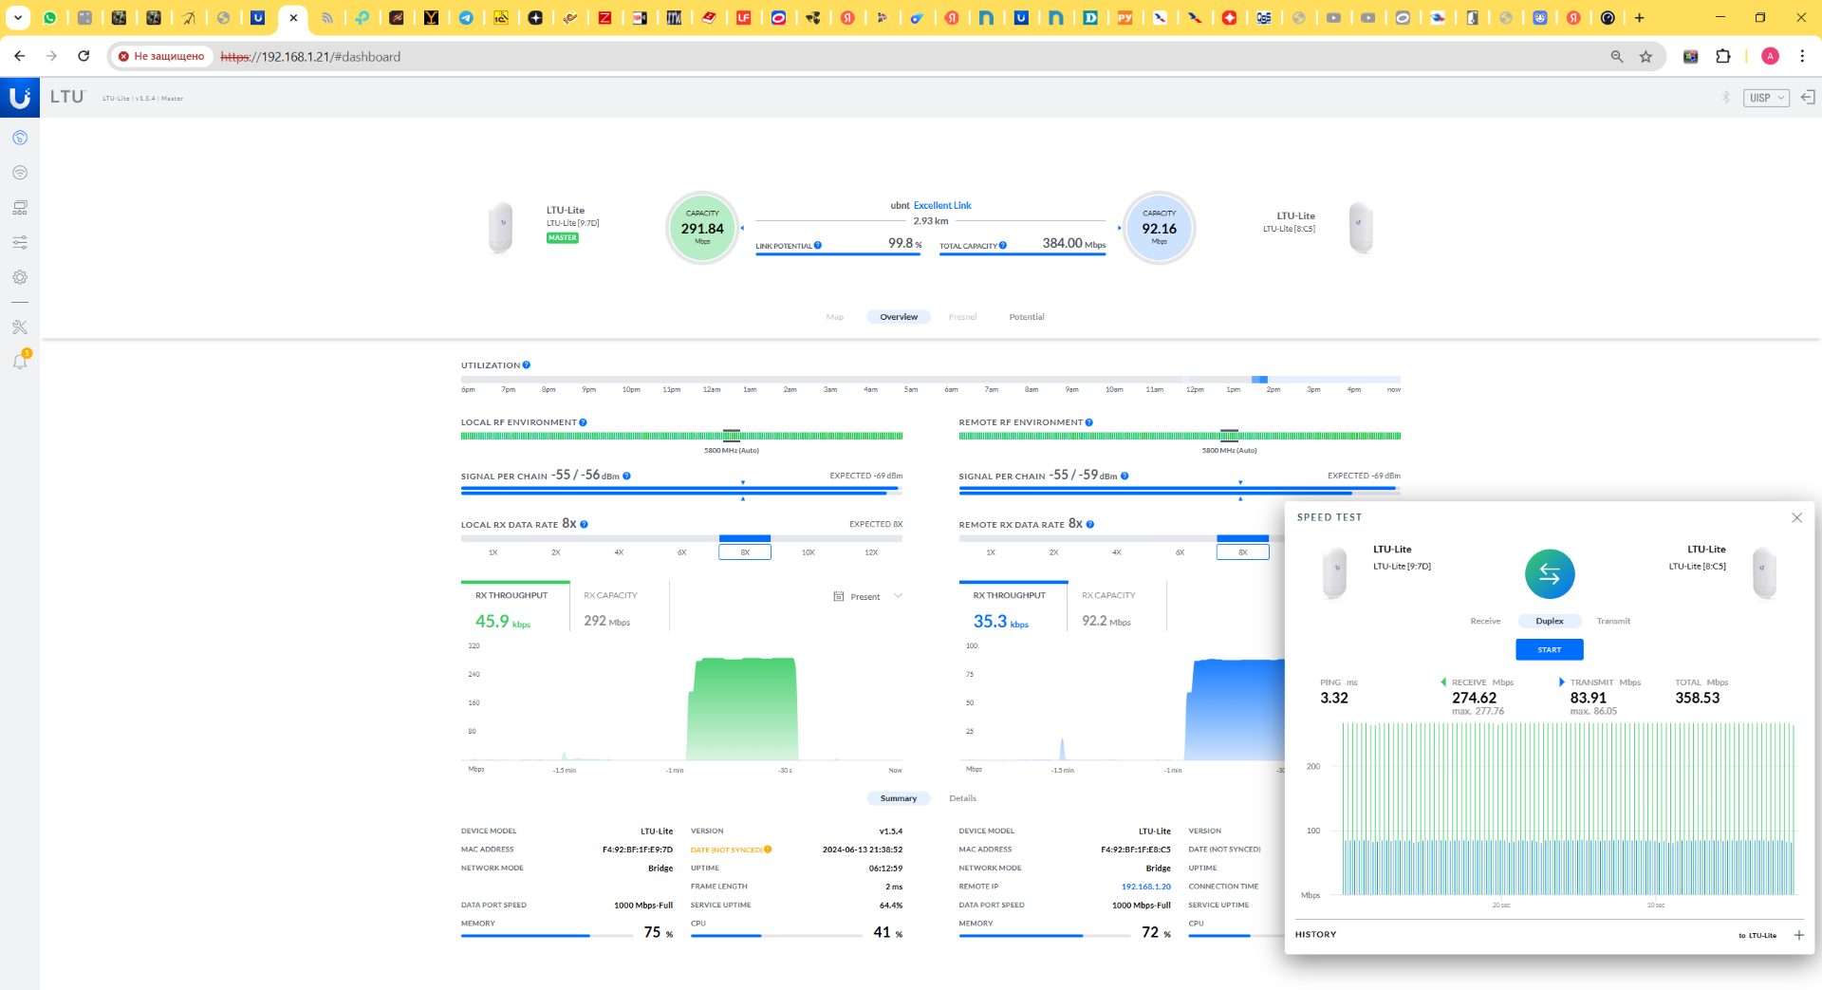The image size is (1822, 990).
Task: Open the notifications bell icon
Action: [20, 362]
